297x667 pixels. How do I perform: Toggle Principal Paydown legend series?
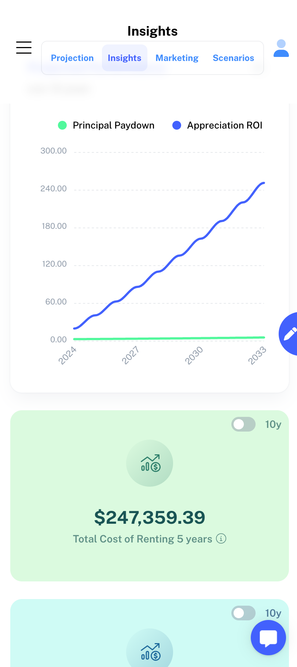pos(106,125)
